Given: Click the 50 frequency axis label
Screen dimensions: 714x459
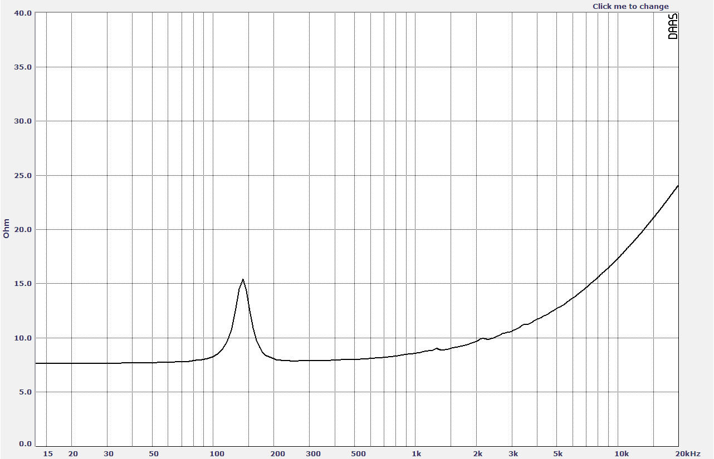Looking at the screenshot, I should coord(153,453).
